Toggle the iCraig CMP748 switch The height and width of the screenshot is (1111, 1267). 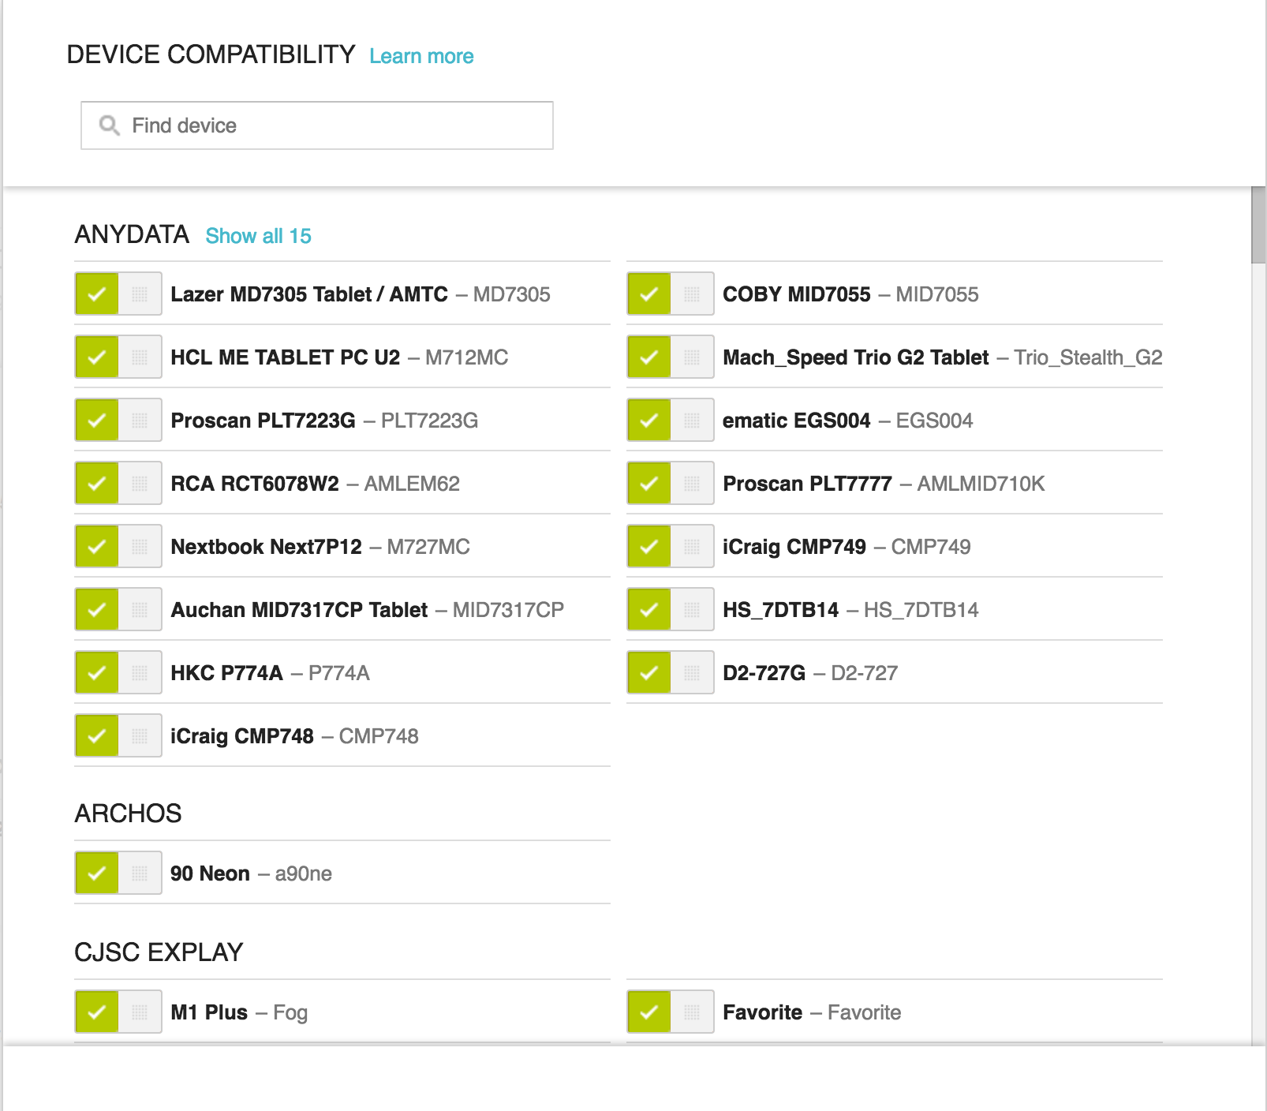tap(118, 735)
